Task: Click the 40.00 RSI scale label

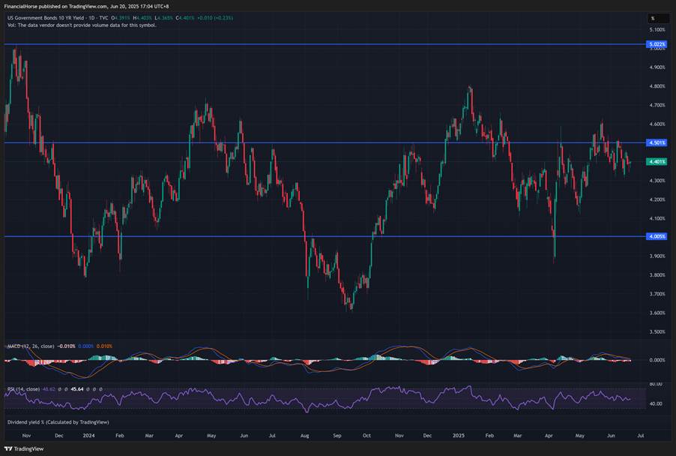Action: pos(656,403)
